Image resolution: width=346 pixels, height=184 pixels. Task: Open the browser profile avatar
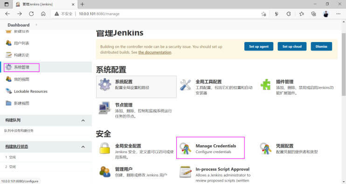326,14
